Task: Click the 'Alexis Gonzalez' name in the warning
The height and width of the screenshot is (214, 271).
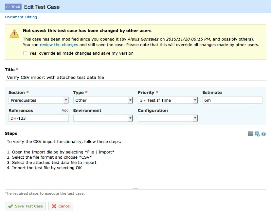Action: (143, 39)
